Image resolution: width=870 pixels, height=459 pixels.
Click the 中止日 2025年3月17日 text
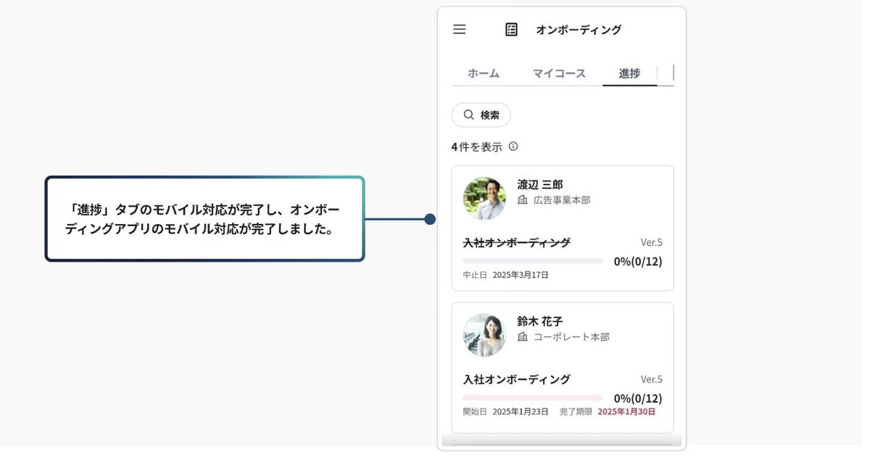506,275
